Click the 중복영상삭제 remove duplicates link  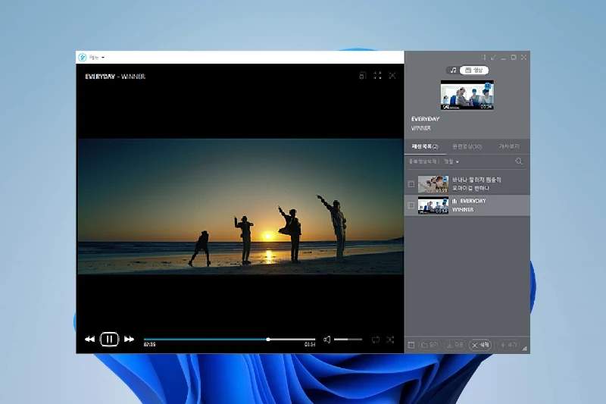click(423, 161)
